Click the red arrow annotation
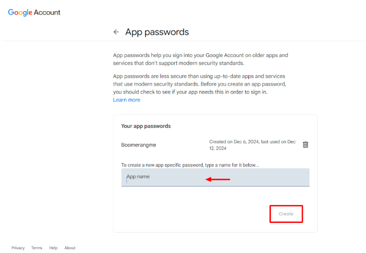Image resolution: width=366 pixels, height=253 pixels. [218, 179]
